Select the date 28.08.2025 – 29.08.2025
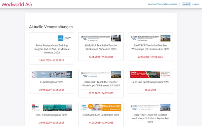Viewport: 202px width, 126px height. pyautogui.click(x=52, y=123)
